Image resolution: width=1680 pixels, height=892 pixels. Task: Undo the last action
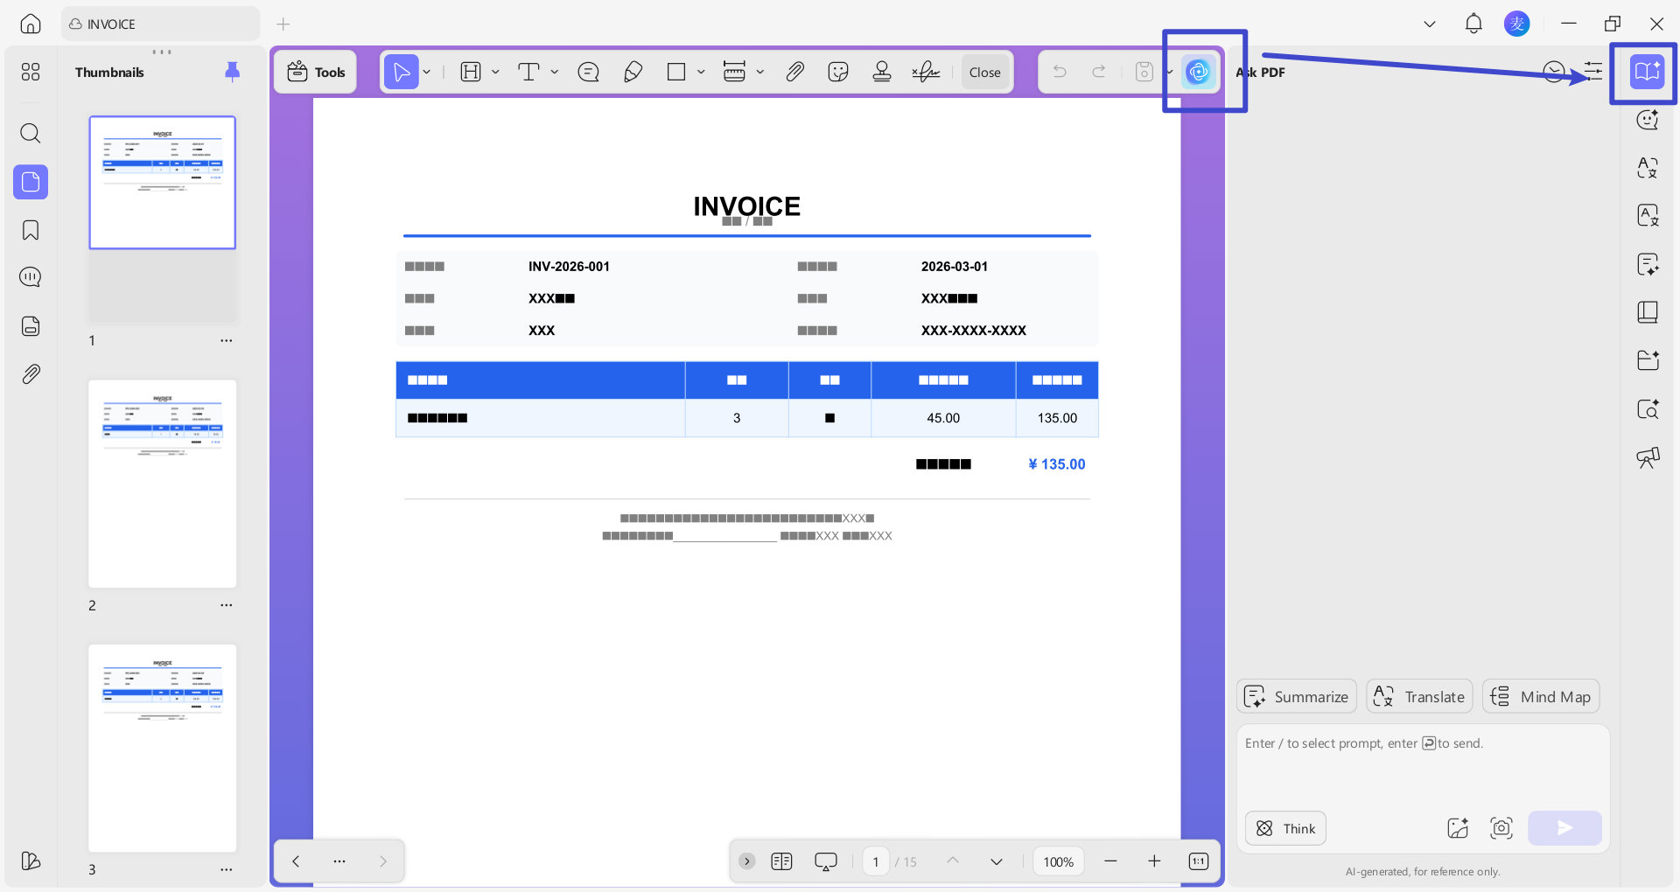tap(1060, 72)
